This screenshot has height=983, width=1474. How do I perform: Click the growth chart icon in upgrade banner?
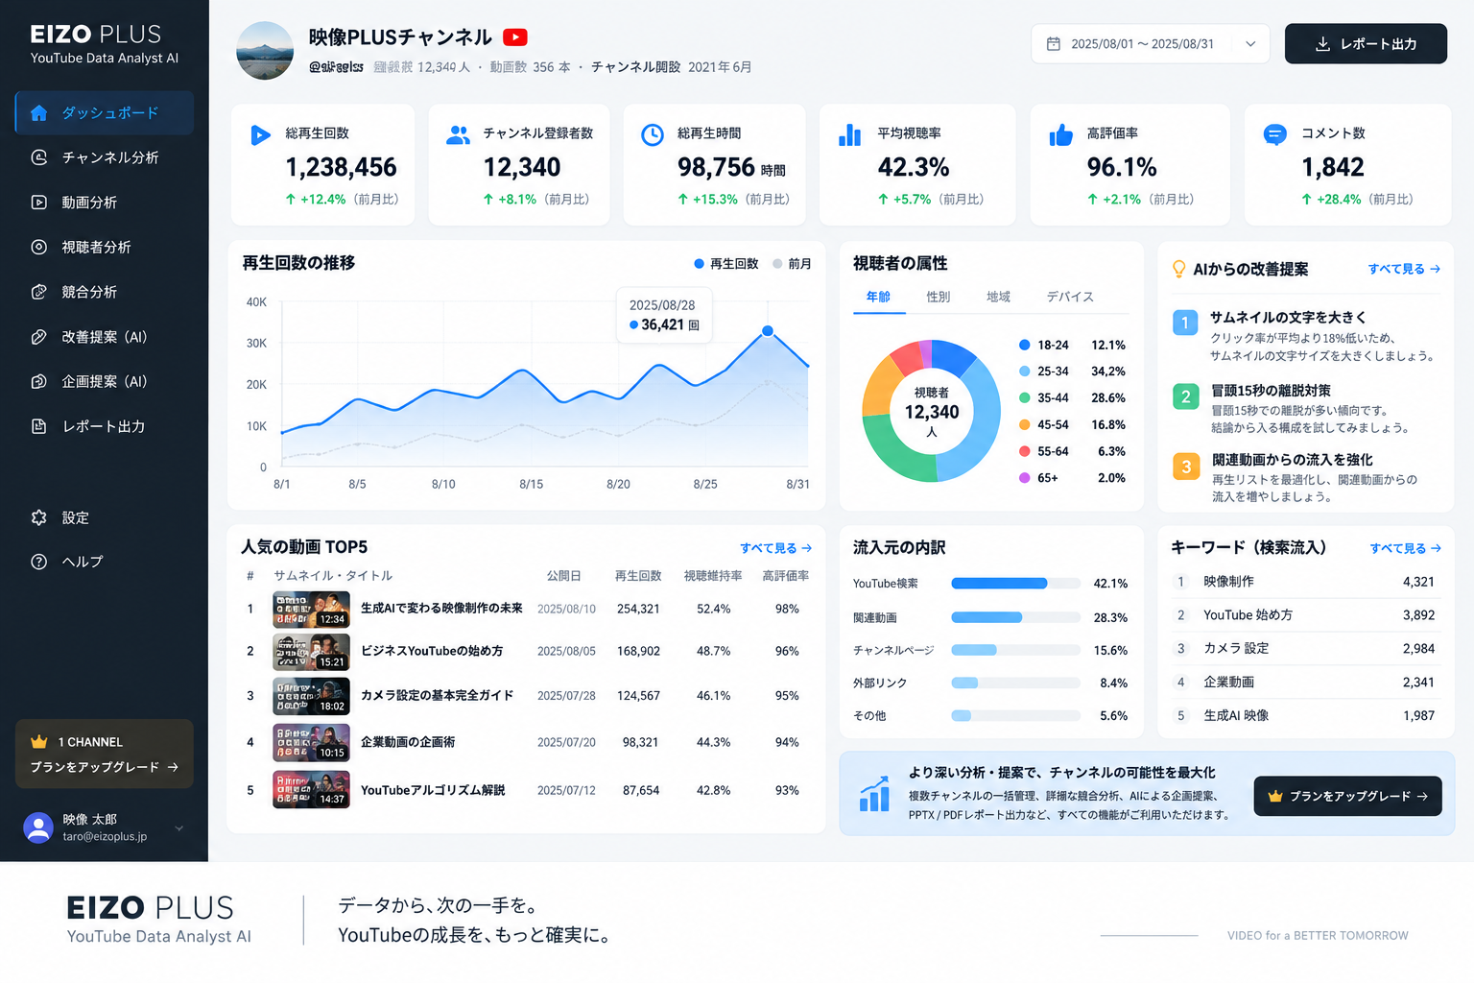(874, 794)
